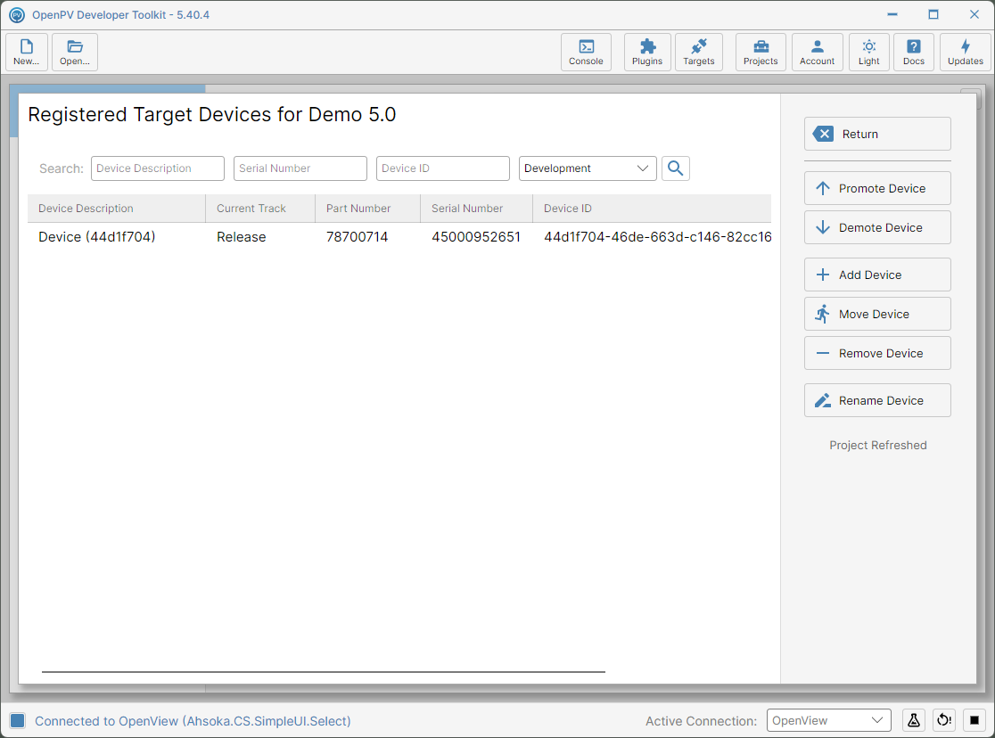Open a project using the Open folder icon
The width and height of the screenshot is (995, 738).
click(x=75, y=52)
